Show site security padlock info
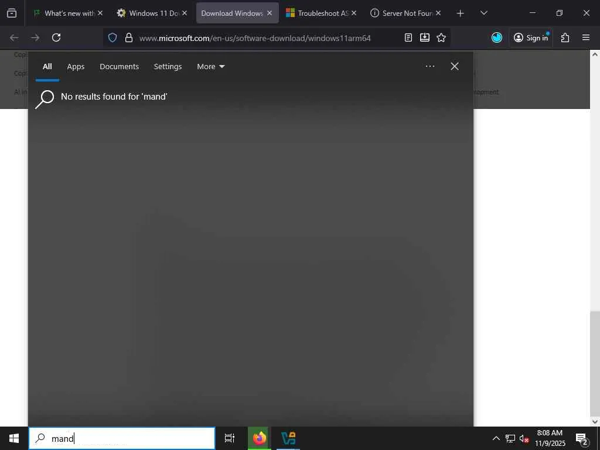The image size is (600, 450). (129, 37)
